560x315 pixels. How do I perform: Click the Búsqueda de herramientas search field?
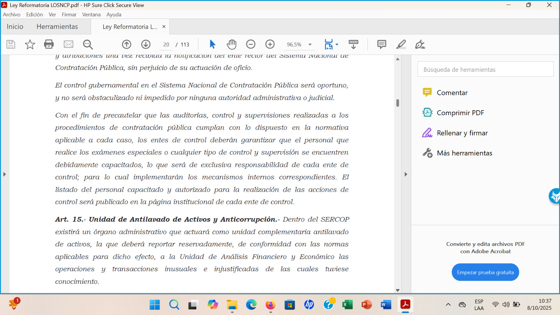click(485, 69)
